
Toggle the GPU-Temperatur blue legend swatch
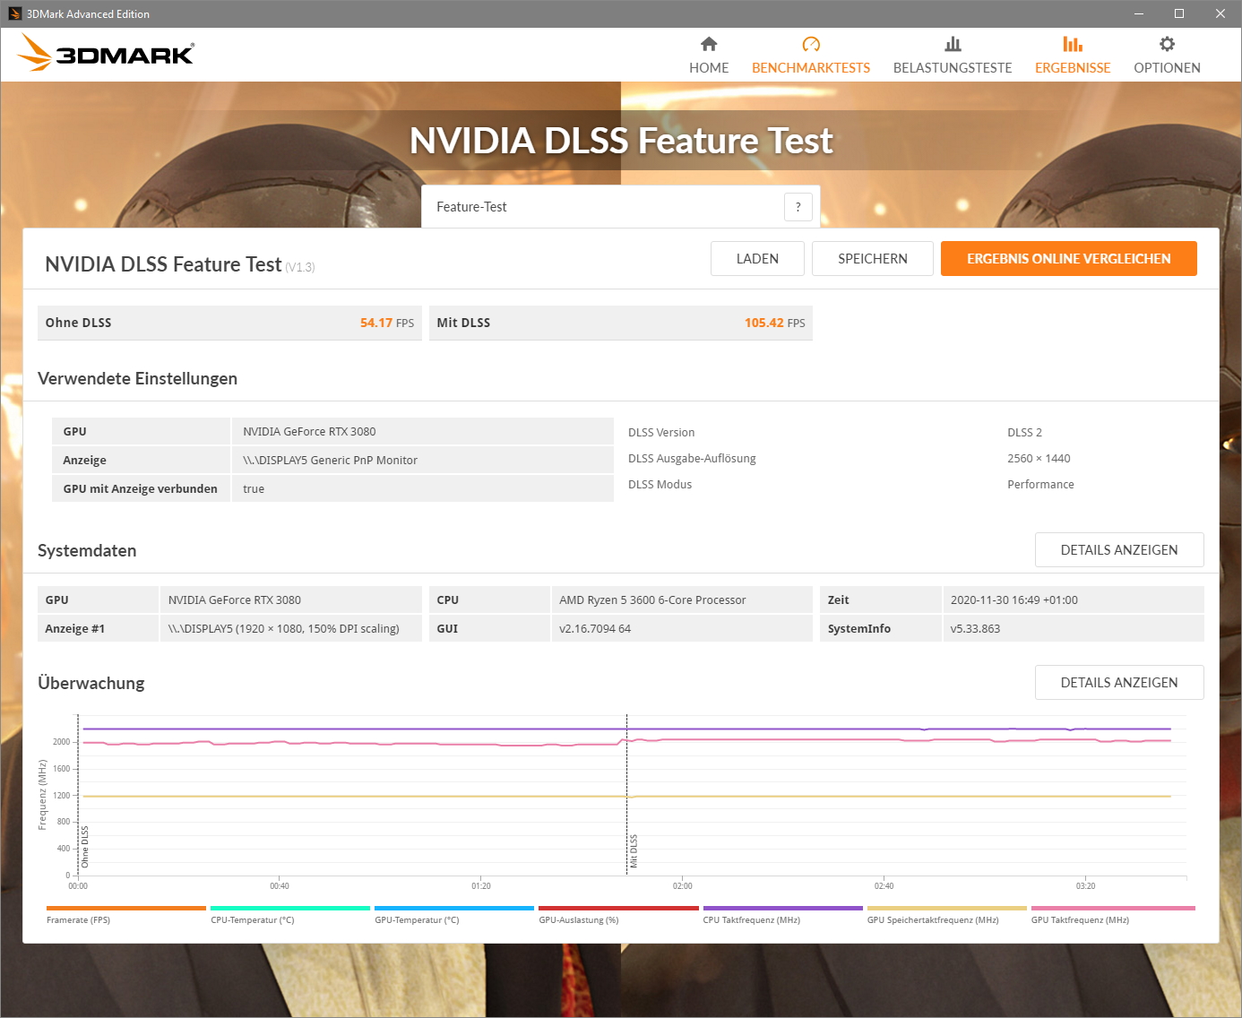pos(454,908)
